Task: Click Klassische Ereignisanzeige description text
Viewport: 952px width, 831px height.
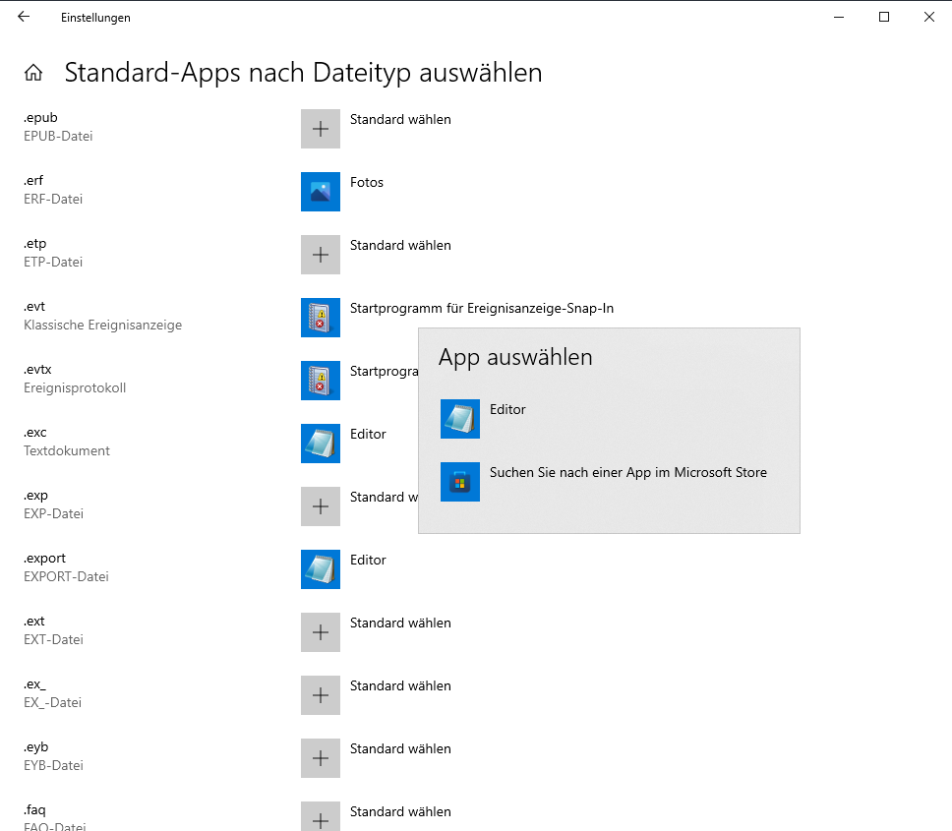Action: pos(102,325)
